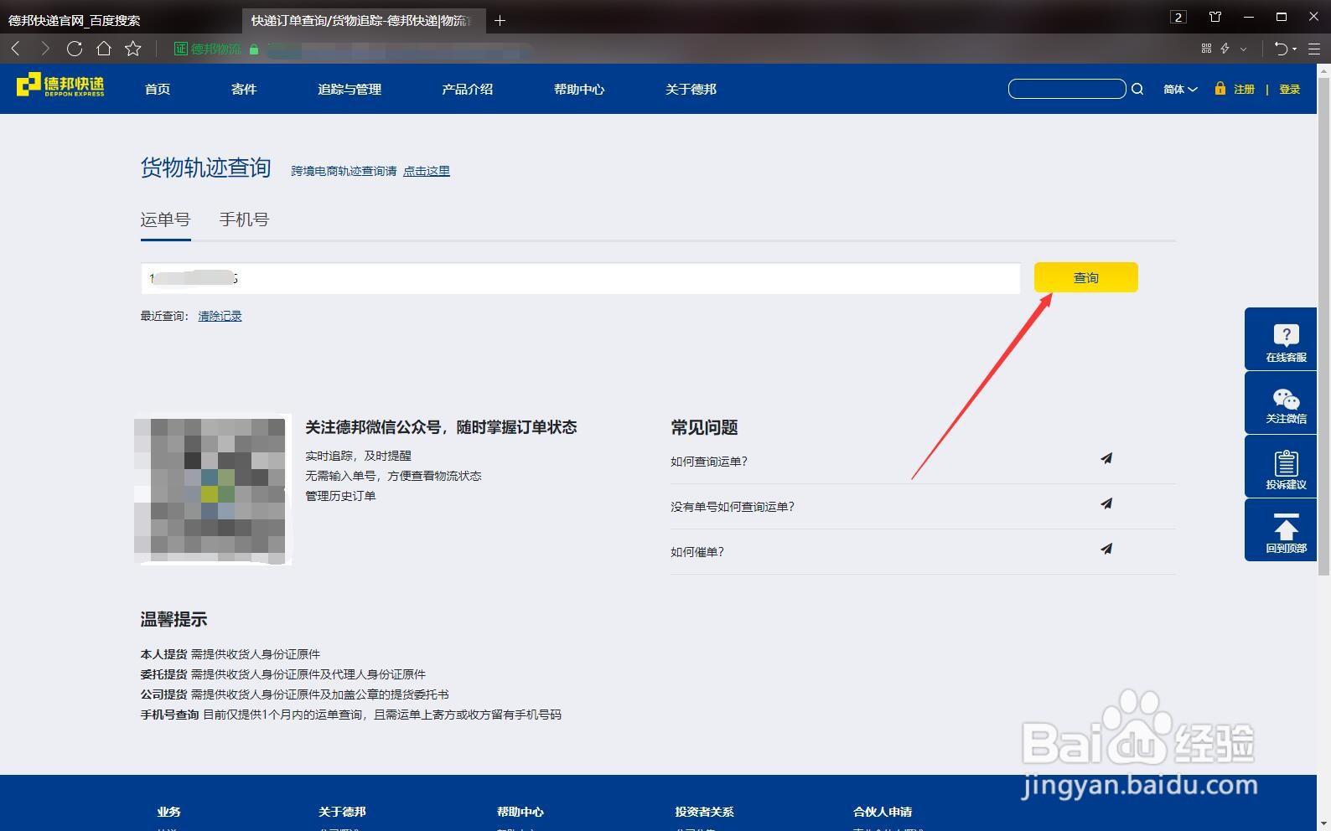Click the browser undo-close arrow icon
The width and height of the screenshot is (1331, 831).
click(x=1281, y=49)
